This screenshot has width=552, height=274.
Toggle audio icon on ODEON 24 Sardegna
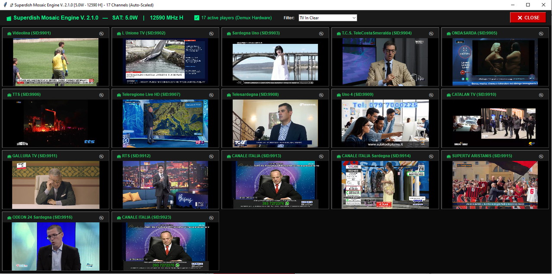coord(101,218)
